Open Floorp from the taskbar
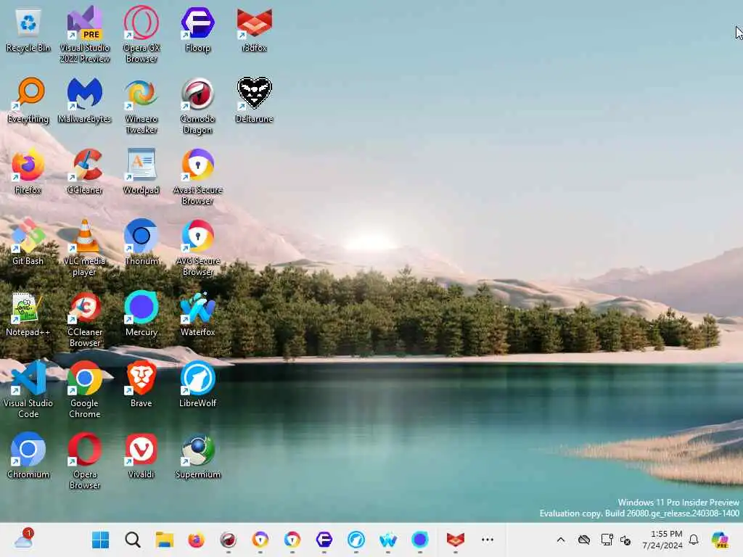Image resolution: width=743 pixels, height=557 pixels. coord(324,540)
